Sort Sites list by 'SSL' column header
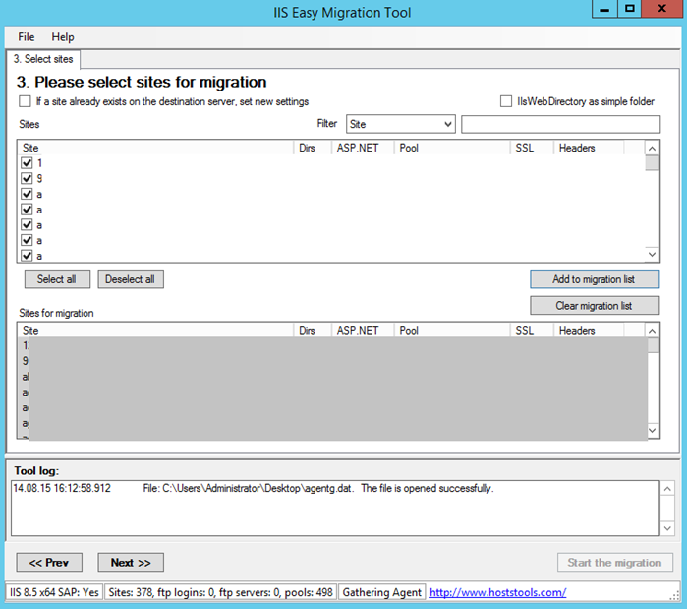 click(x=532, y=148)
